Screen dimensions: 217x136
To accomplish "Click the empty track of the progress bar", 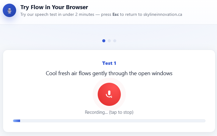I will pyautogui.click(x=113, y=121).
